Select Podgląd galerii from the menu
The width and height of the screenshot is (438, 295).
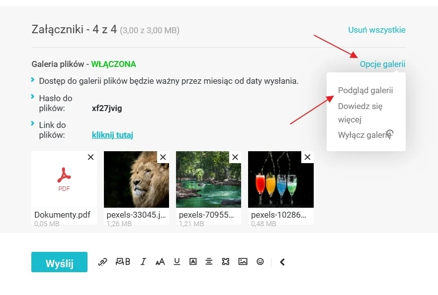click(365, 90)
